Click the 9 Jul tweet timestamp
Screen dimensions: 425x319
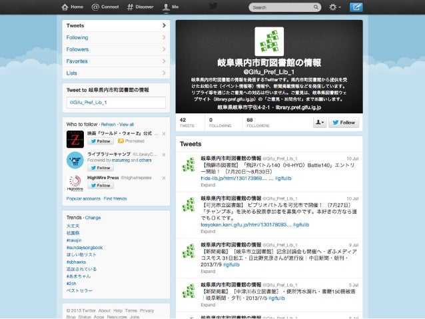pyautogui.click(x=354, y=245)
